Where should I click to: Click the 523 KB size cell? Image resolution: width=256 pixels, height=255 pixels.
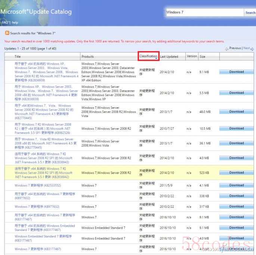click(204, 172)
